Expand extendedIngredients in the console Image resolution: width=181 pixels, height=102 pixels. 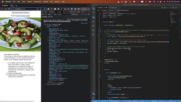point(48,42)
